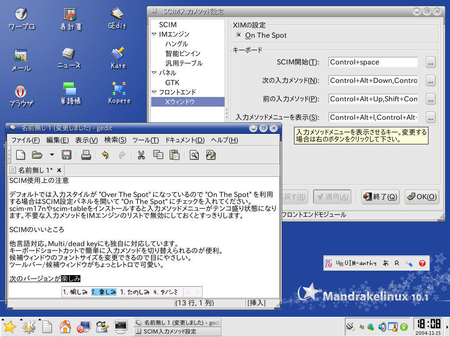The height and width of the screenshot is (337, 450).
Task: Click the ... button beside 次の入力メソッド field
Action: coord(431,81)
